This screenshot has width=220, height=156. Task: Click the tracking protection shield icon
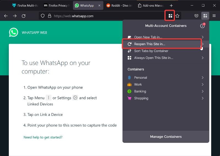pyautogui.click(x=43, y=16)
